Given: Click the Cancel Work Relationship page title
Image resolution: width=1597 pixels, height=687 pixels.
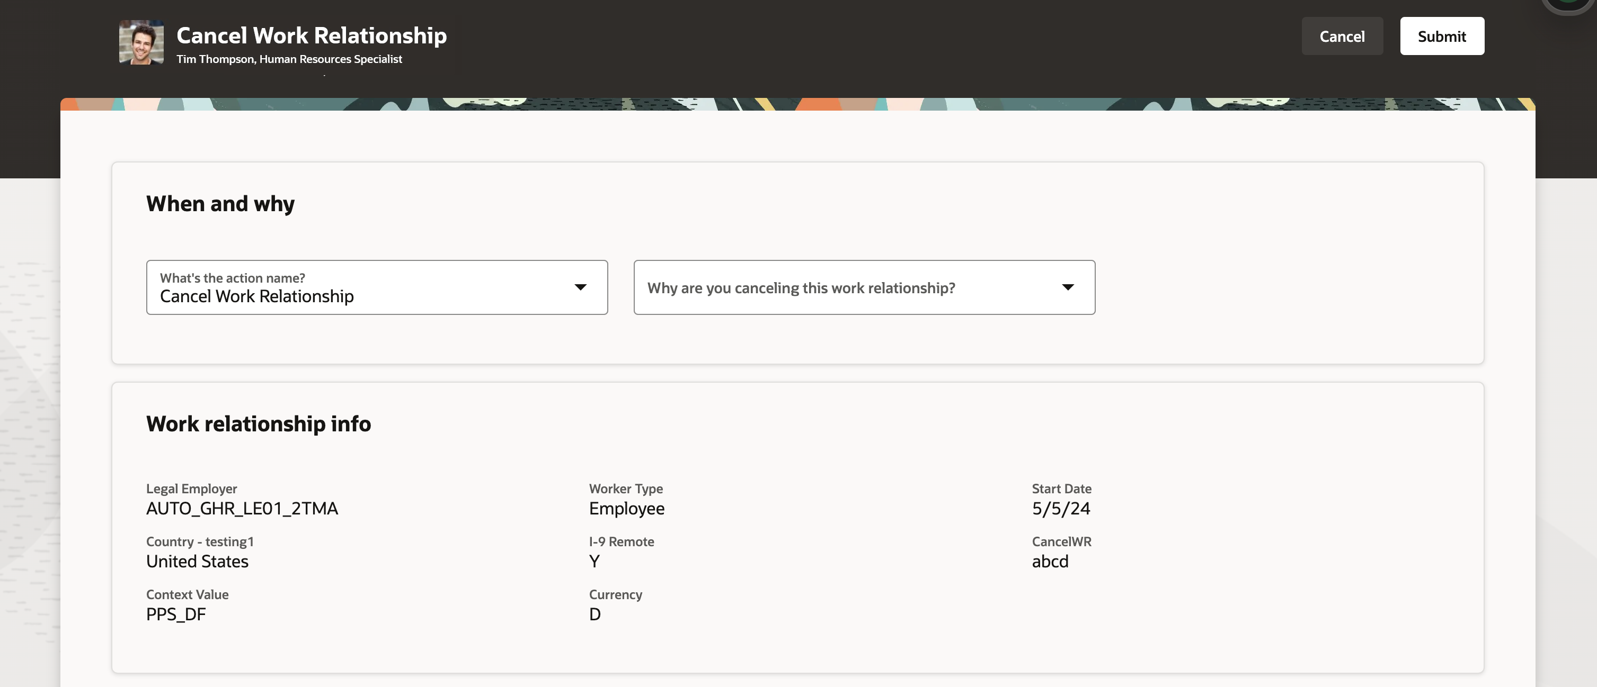Looking at the screenshot, I should click(311, 35).
